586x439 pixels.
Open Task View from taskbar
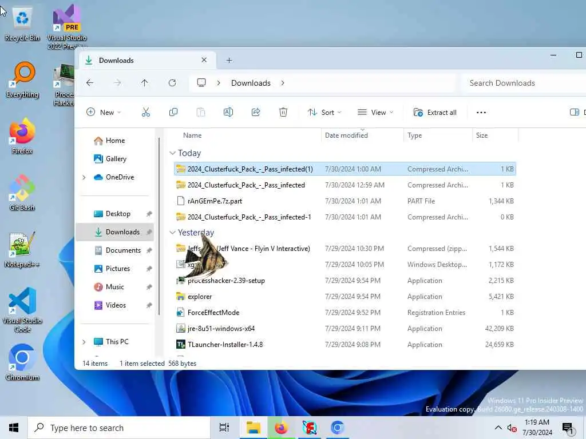point(224,428)
